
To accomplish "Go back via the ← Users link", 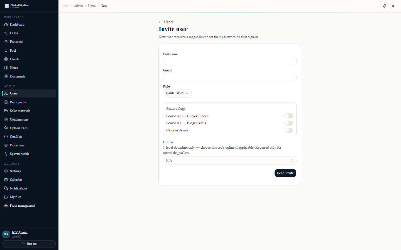I will (166, 22).
